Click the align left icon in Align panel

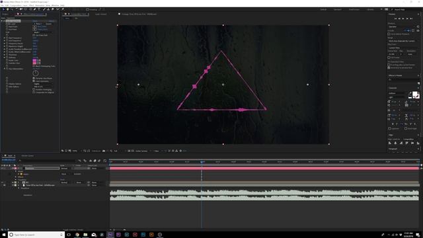tap(389, 143)
